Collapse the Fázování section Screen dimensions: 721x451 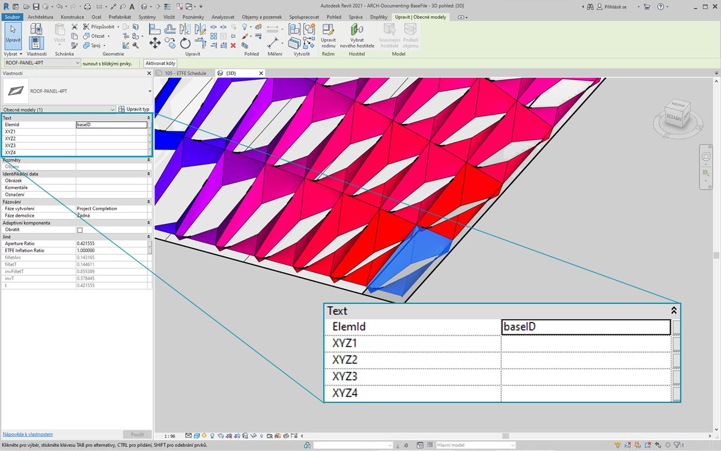[x=148, y=202]
